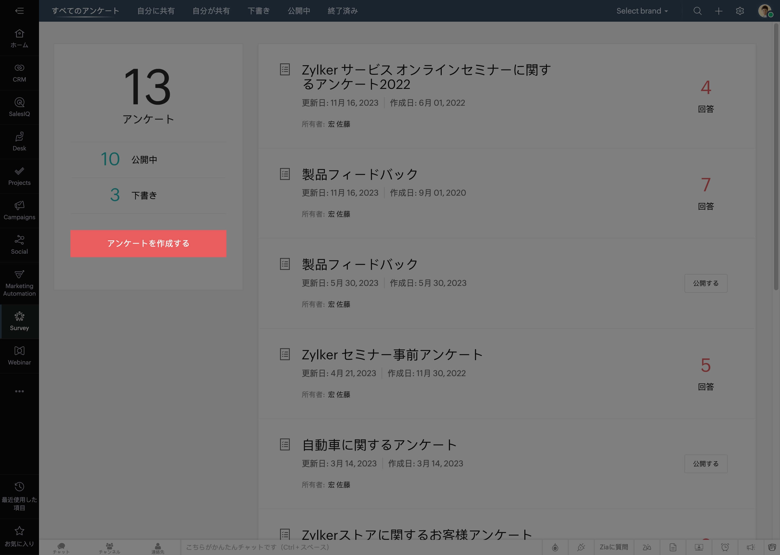The width and height of the screenshot is (780, 555).
Task: Select the 下書き tab filter
Action: click(x=259, y=11)
